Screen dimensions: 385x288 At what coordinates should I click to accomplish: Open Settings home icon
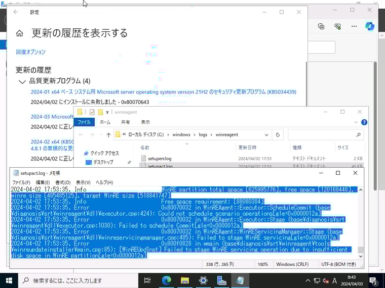tap(19, 33)
